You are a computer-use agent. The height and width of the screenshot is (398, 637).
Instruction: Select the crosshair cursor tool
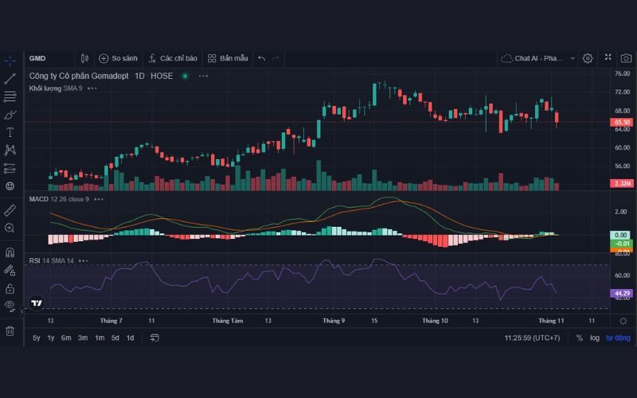click(10, 60)
